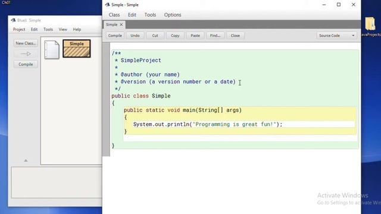This screenshot has width=381, height=214.
Task: Open the Options menu
Action: [173, 15]
